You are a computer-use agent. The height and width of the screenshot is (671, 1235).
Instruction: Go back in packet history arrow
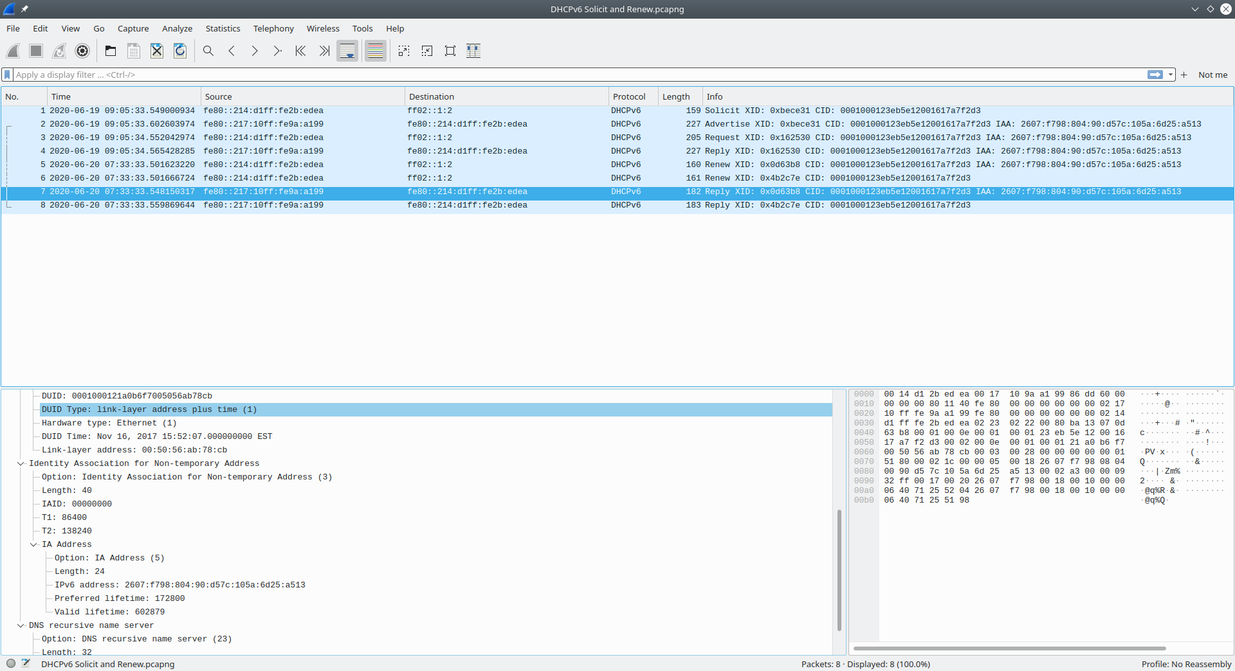[232, 51]
